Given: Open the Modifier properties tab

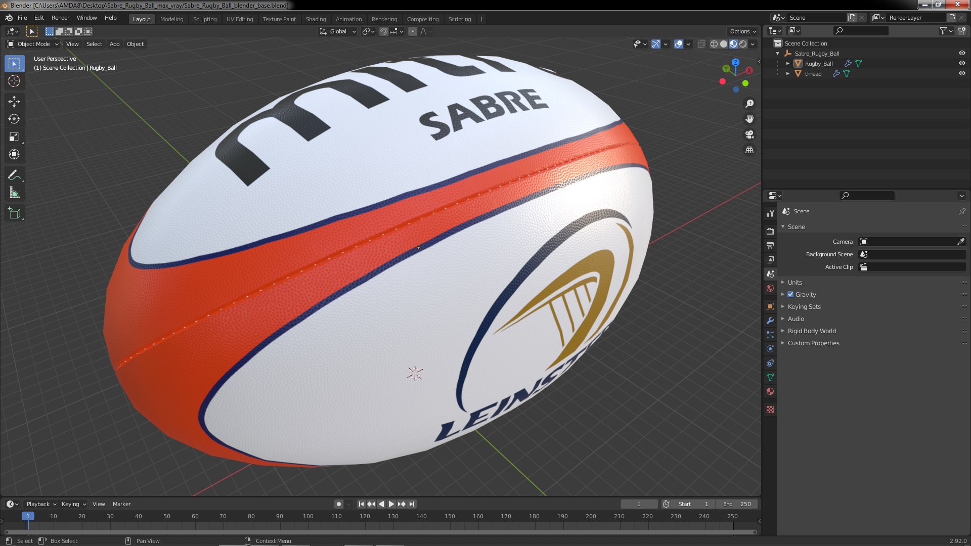Looking at the screenshot, I should pos(770,321).
